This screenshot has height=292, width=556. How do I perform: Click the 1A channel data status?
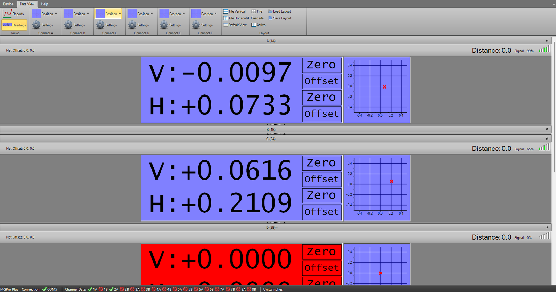pyautogui.click(x=92, y=289)
